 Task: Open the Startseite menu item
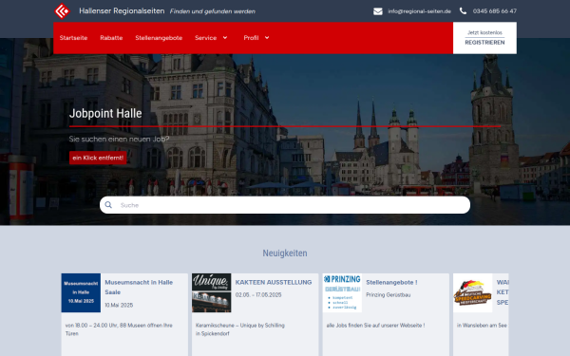pos(73,38)
